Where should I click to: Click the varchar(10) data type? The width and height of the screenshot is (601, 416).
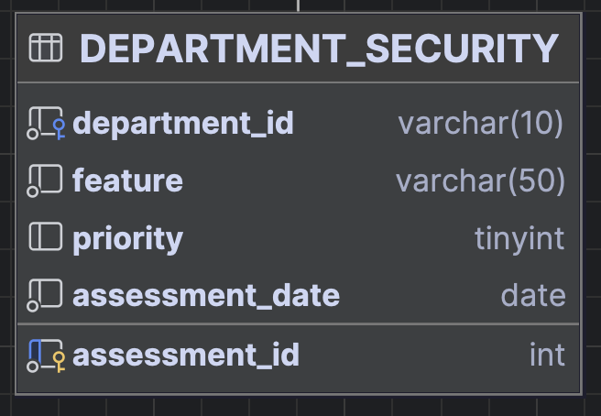481,124
